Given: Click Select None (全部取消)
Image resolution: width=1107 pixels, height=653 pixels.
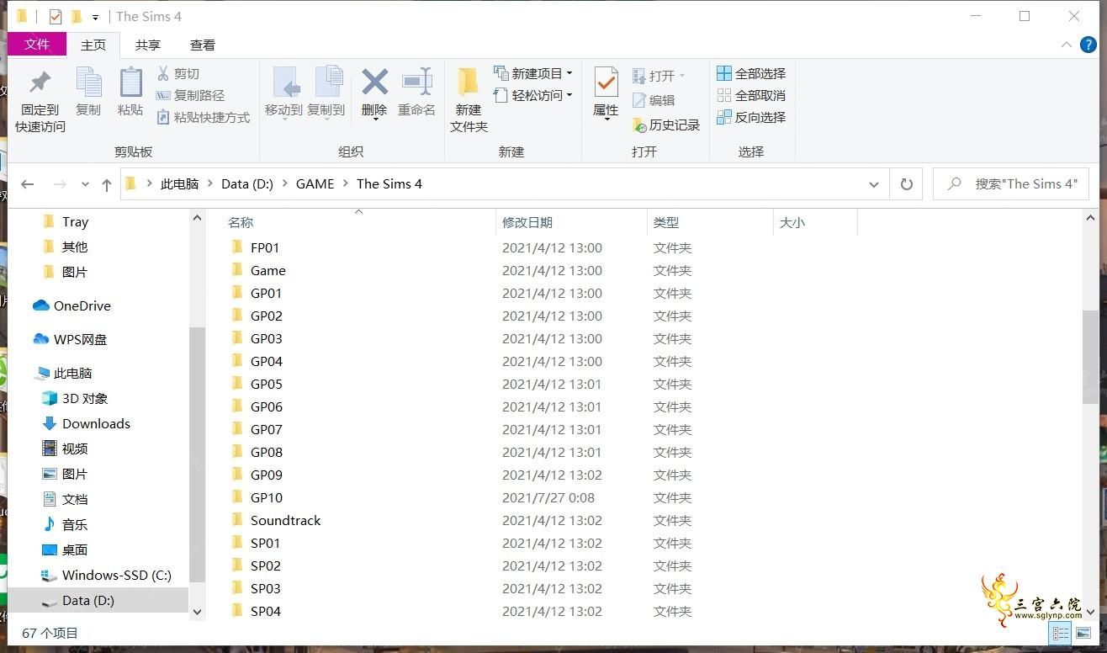Looking at the screenshot, I should pos(751,96).
